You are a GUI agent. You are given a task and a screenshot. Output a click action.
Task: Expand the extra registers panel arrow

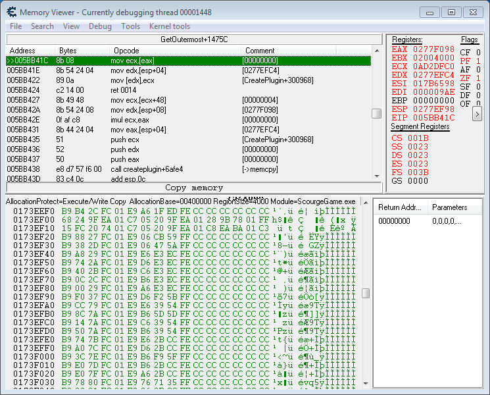point(477,114)
